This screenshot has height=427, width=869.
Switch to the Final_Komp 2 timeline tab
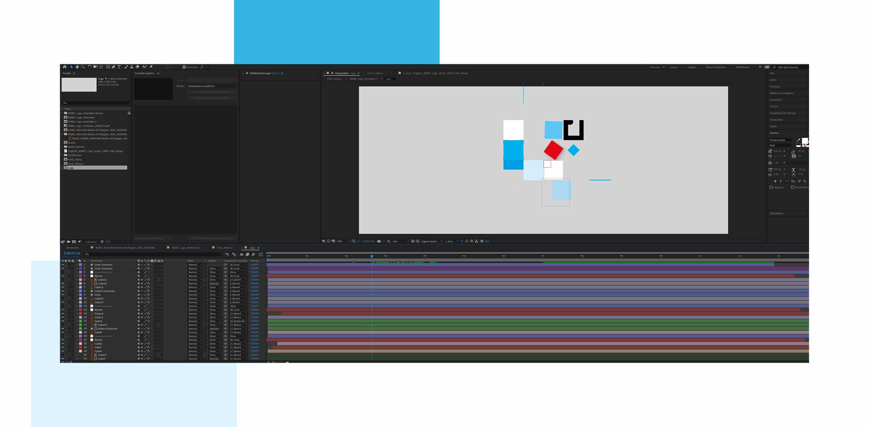[224, 248]
